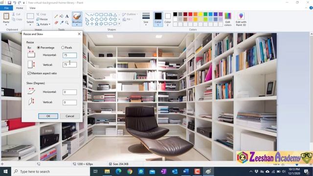The height and width of the screenshot is (176, 313).
Task: Select the Fill with color bucket tool
Action: click(x=62, y=16)
